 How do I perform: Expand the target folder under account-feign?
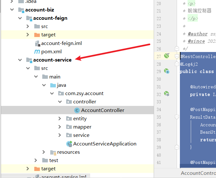pos(28,35)
